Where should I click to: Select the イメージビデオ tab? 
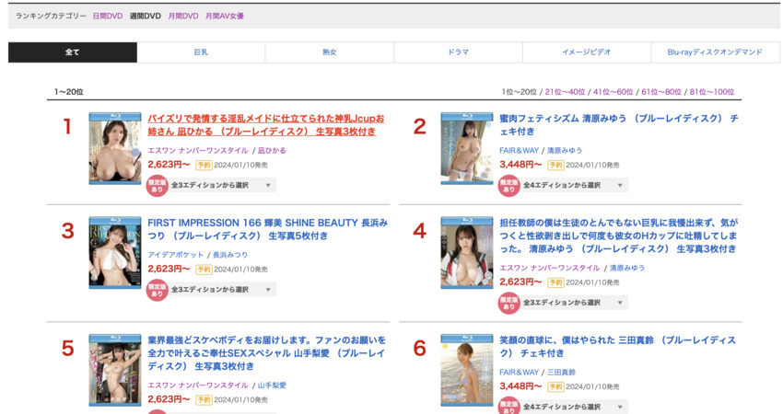[x=586, y=52]
